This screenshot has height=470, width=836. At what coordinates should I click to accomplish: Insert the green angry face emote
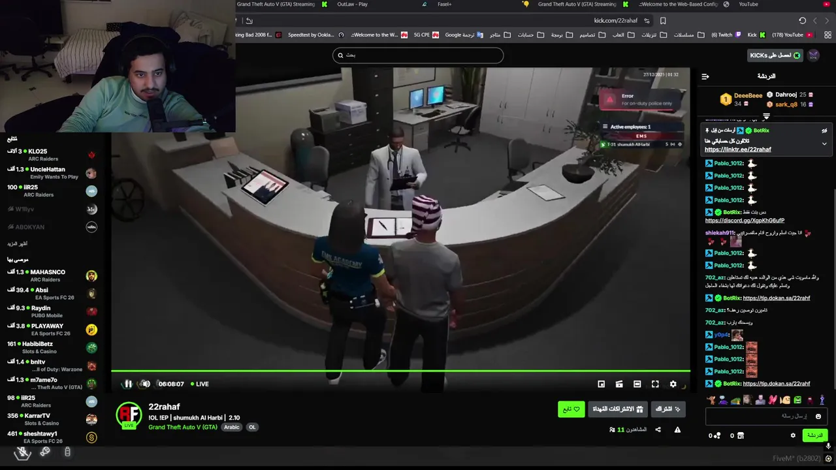tap(797, 399)
